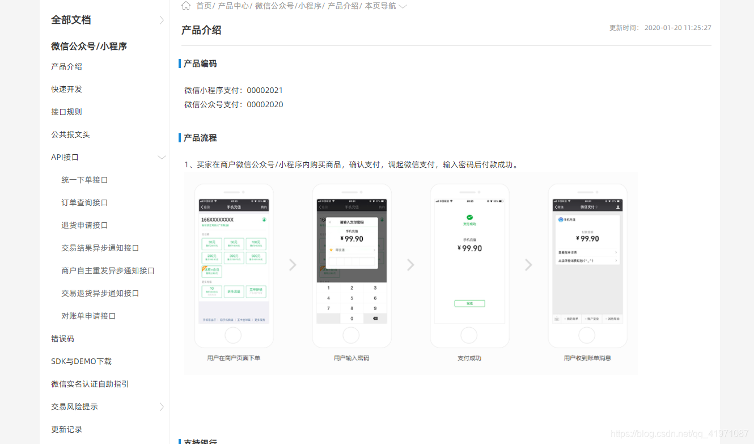Open 交易结果异步通知接口 doc
The image size is (754, 444).
click(x=100, y=248)
